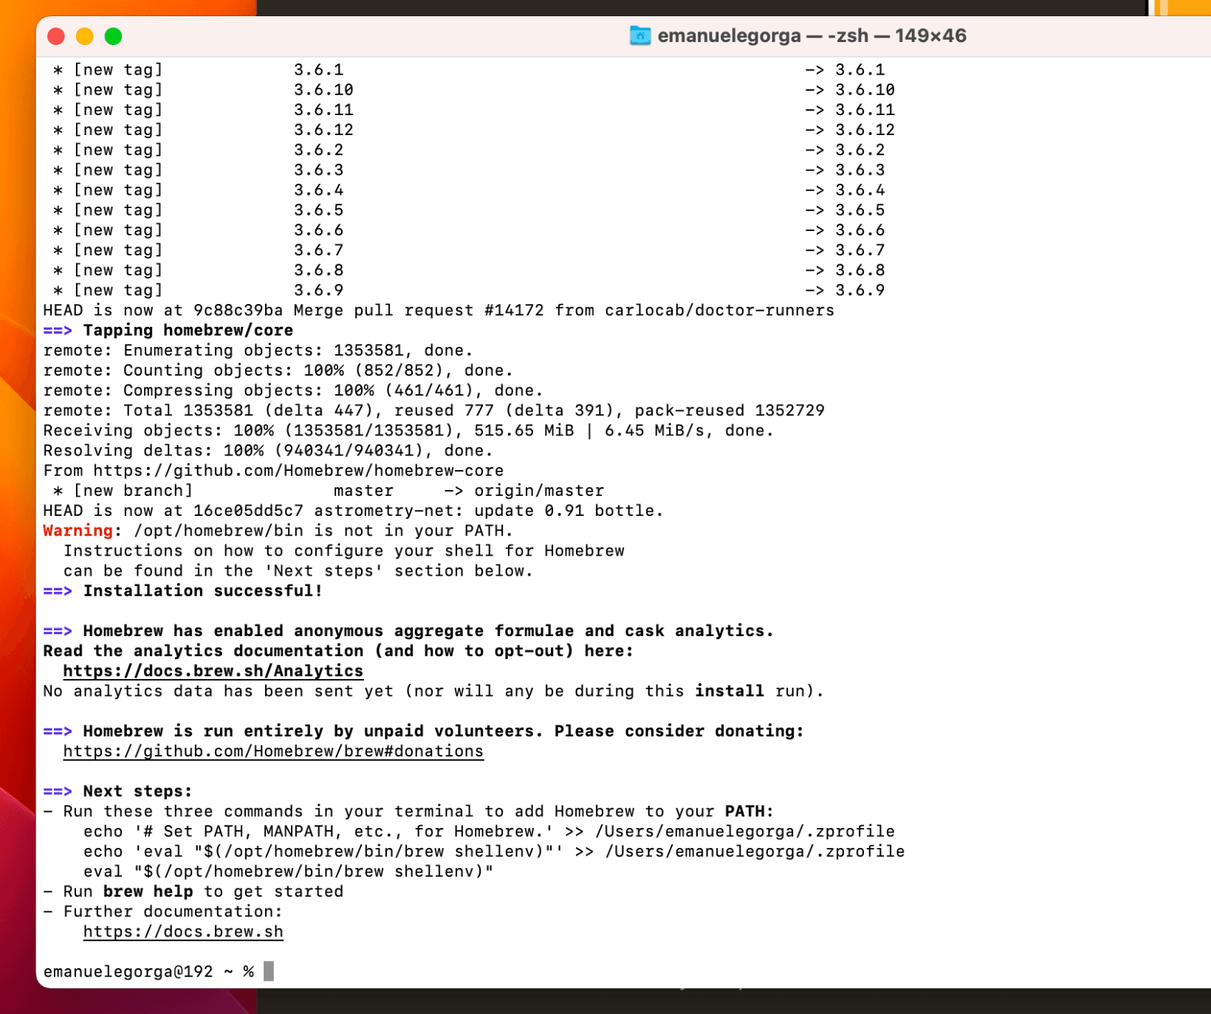This screenshot has height=1014, width=1211.
Task: Open the docs.brew.sh/Analytics link
Action: 213,671
